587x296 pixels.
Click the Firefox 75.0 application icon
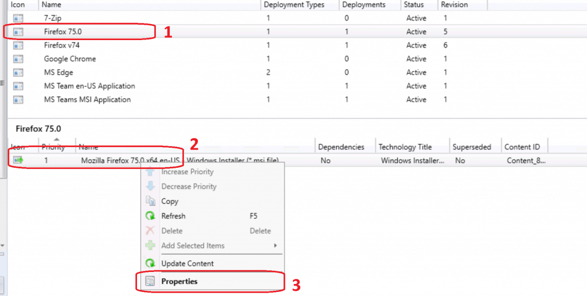tap(18, 31)
